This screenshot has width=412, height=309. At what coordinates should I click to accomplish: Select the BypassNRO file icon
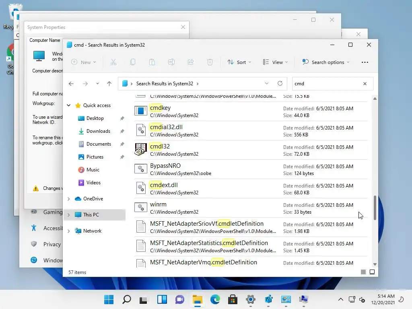pos(140,169)
